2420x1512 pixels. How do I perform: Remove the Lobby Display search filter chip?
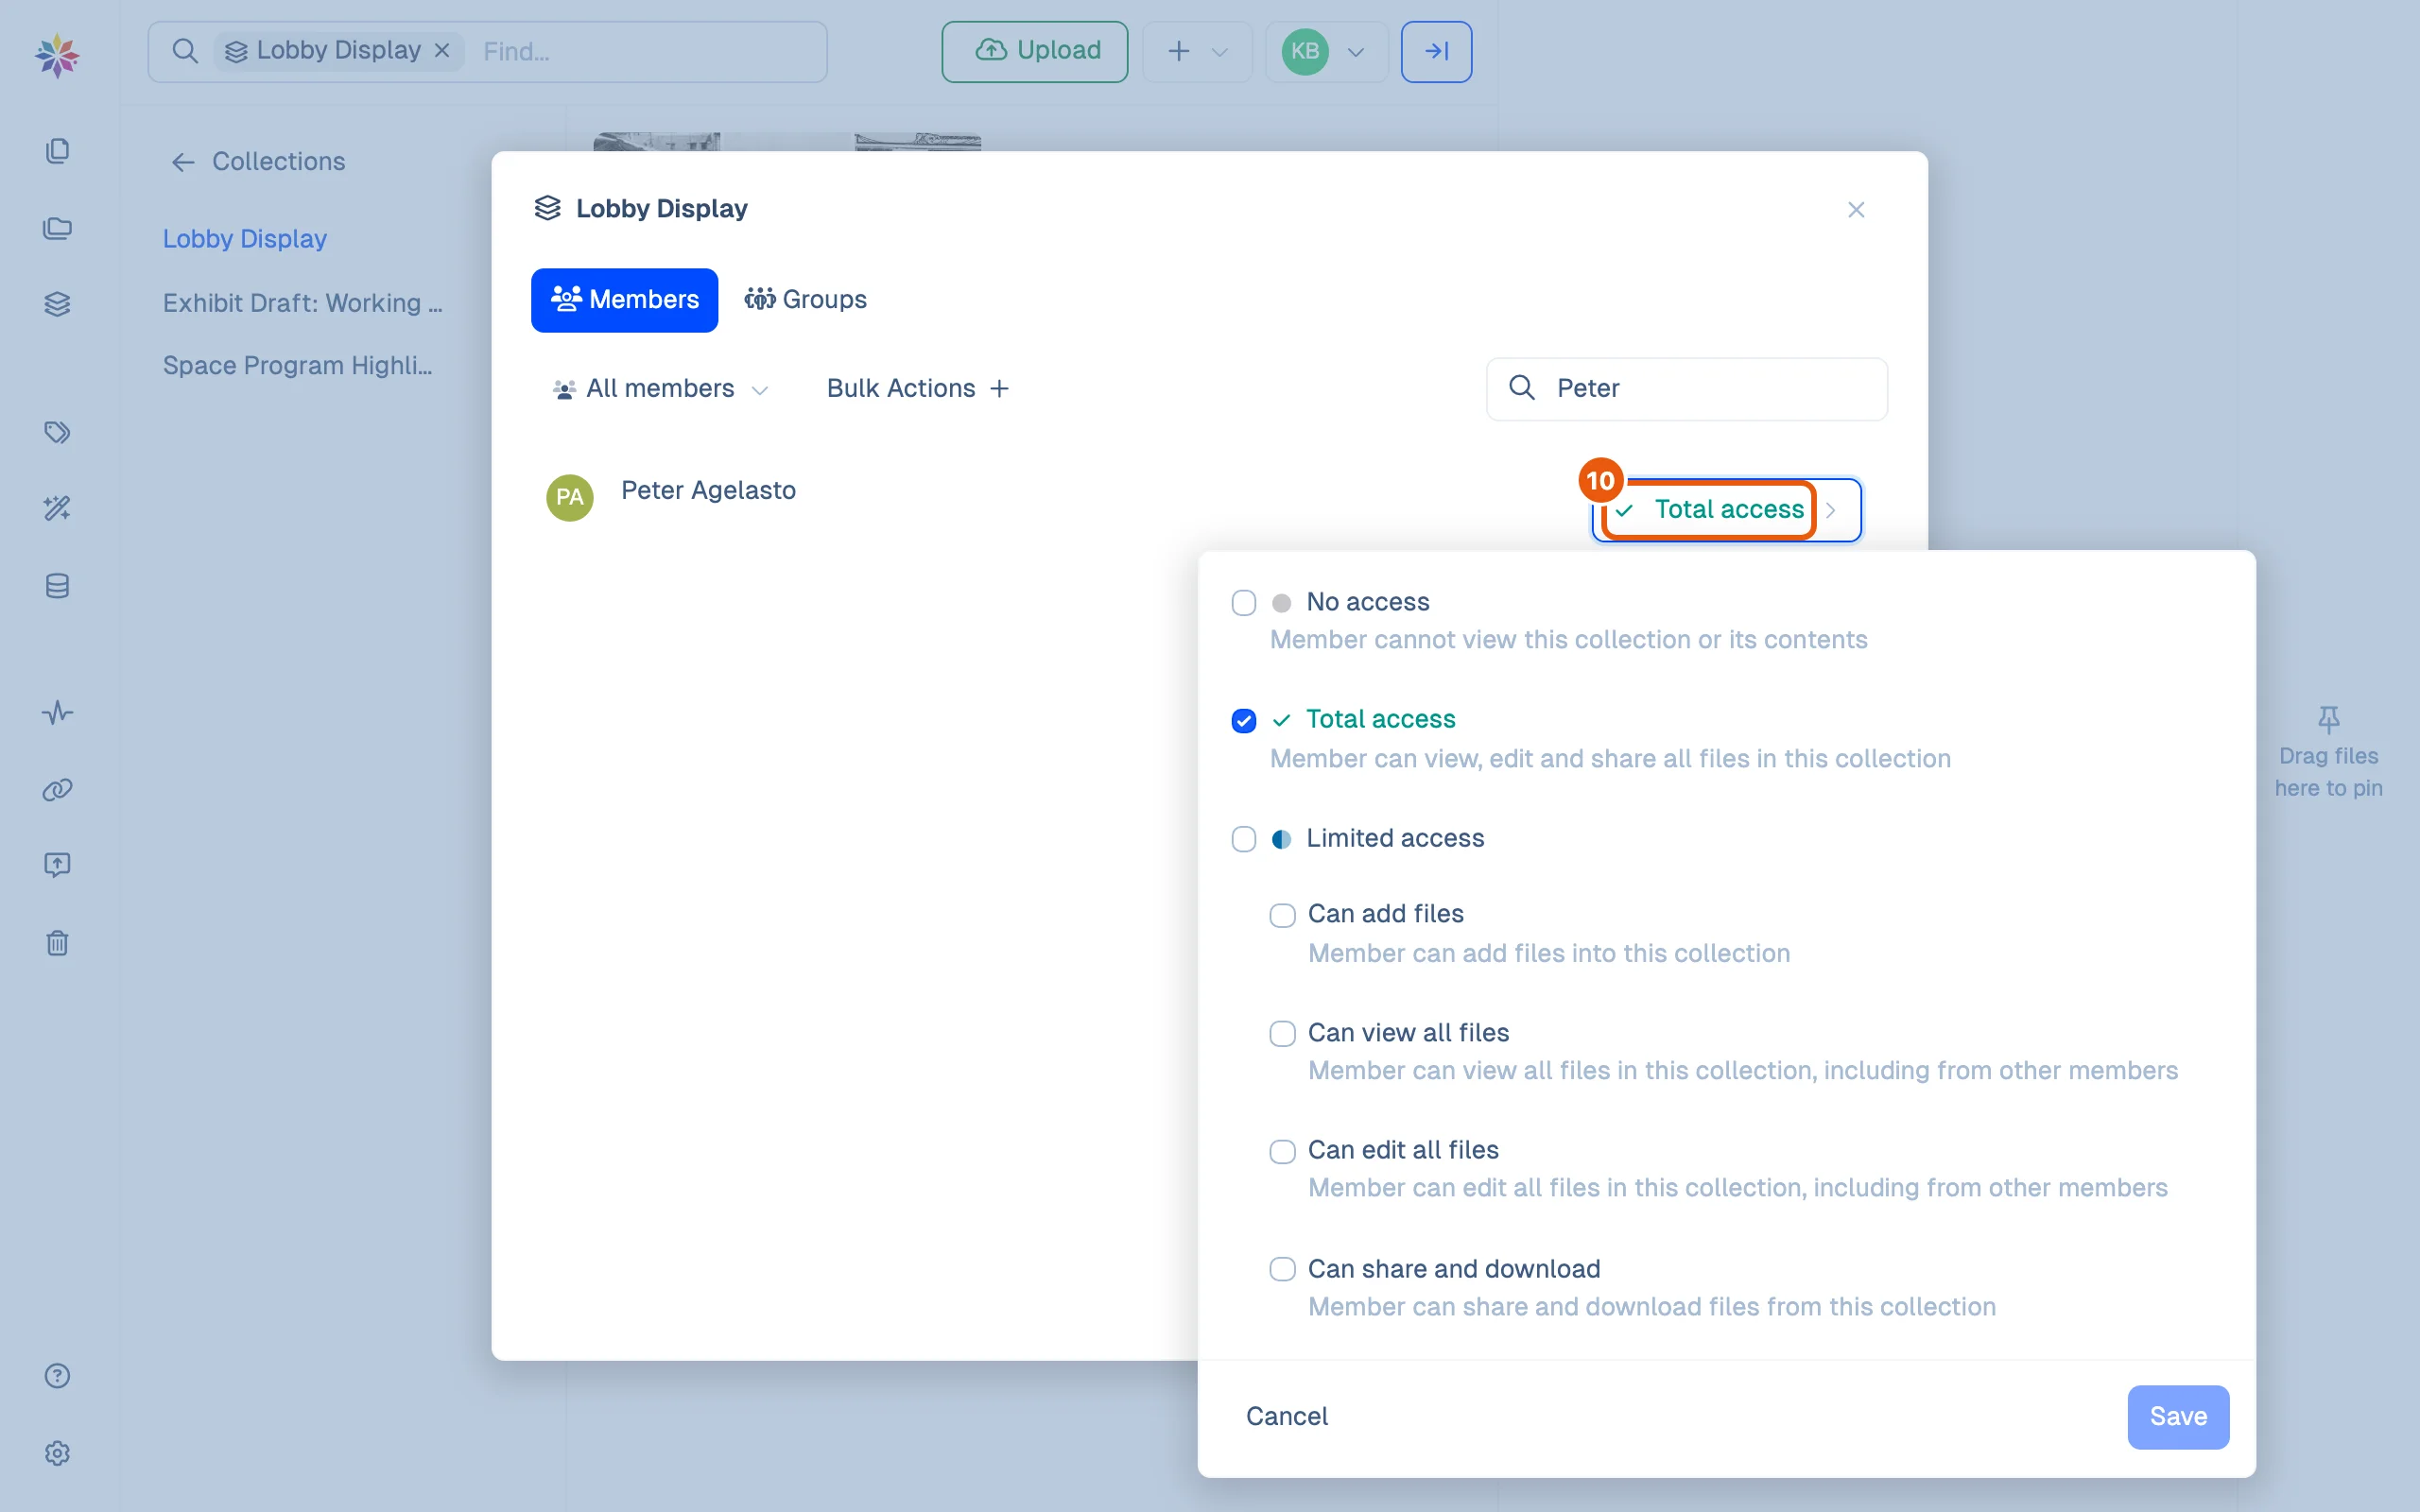point(442,50)
